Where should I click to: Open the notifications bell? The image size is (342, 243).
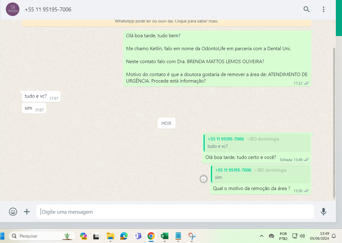click(x=334, y=236)
